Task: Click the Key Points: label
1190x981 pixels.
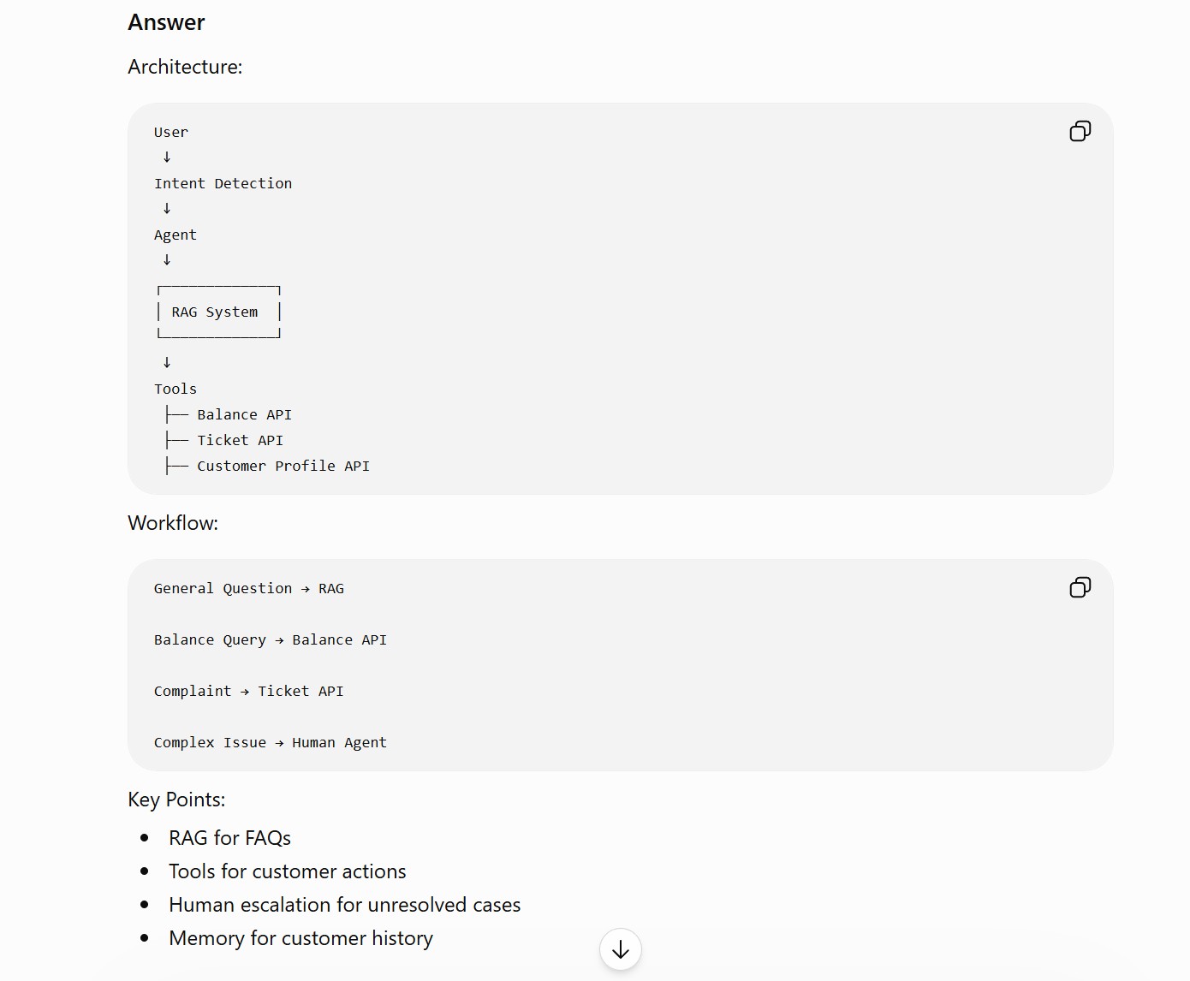Action: tap(176, 800)
